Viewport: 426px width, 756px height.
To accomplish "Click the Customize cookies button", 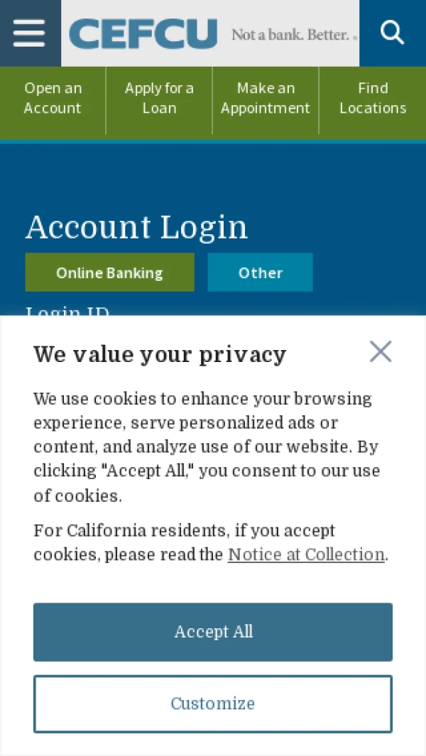I will 213,703.
